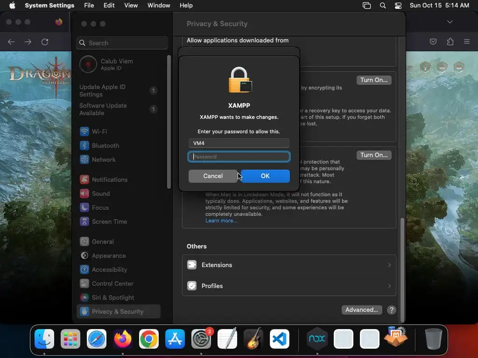Click Stage Manager icon in menu bar
This screenshot has width=478, height=358.
click(367, 6)
